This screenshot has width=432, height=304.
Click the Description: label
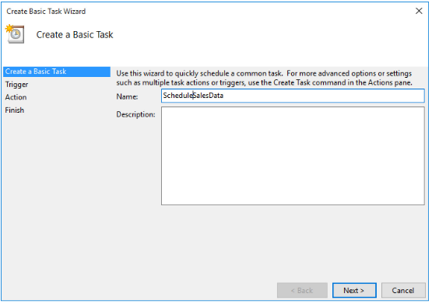point(135,114)
